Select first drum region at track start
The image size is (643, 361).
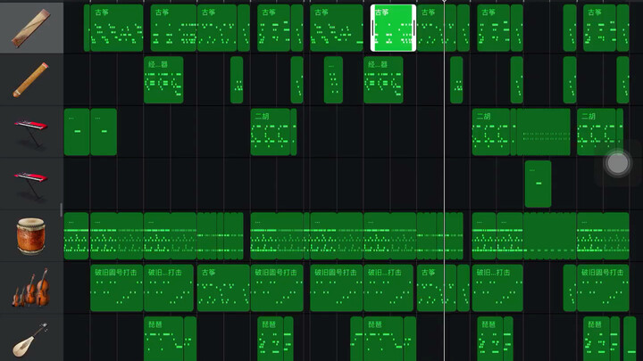[76, 235]
